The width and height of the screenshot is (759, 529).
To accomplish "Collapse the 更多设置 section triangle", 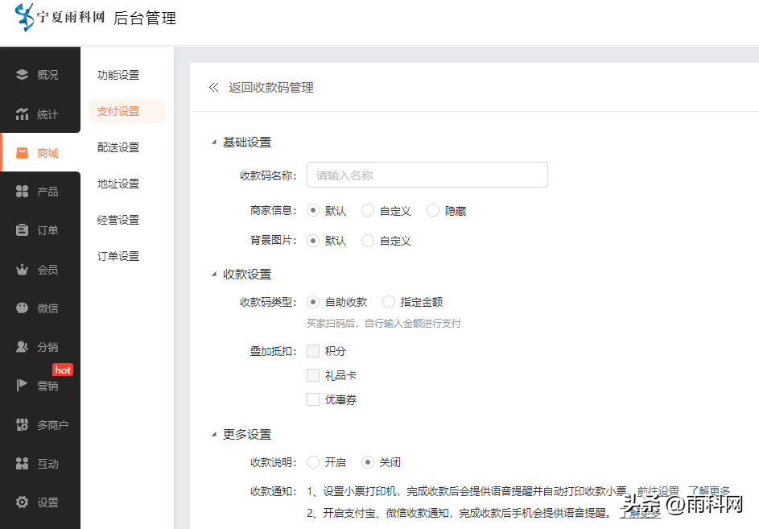I will click(213, 435).
